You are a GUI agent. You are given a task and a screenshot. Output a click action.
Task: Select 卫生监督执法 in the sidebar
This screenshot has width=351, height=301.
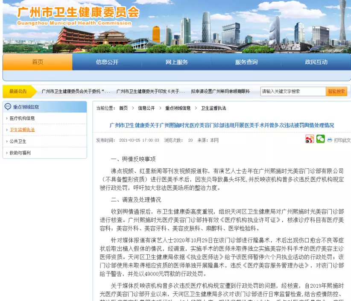(x=22, y=130)
